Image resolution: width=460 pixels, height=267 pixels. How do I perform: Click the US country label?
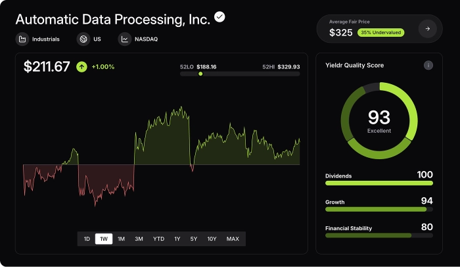97,39
